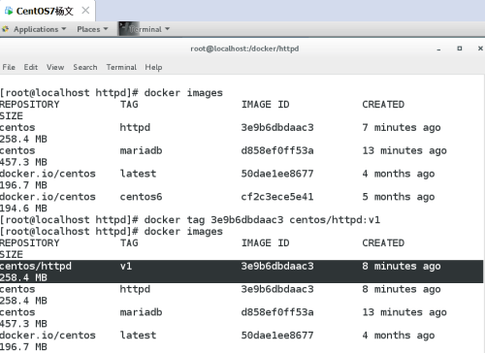Click '5 months ago' created value
Viewport: 485px width, 353px height.
coord(399,197)
